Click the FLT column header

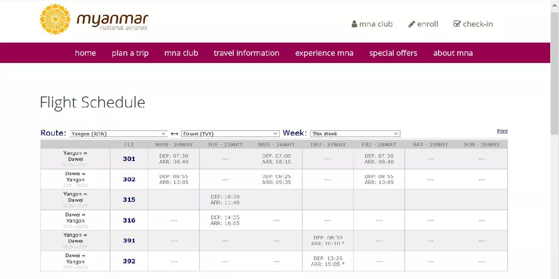[x=129, y=145]
